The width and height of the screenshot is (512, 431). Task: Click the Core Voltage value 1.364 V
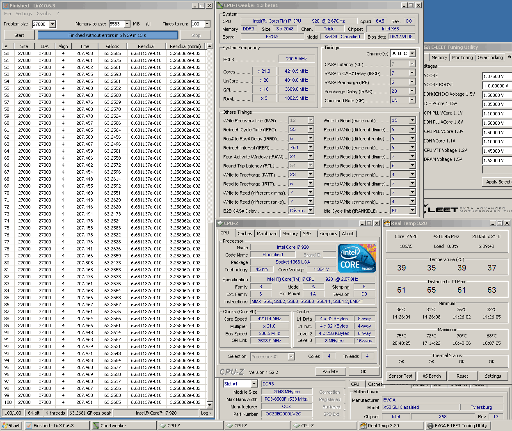321,269
